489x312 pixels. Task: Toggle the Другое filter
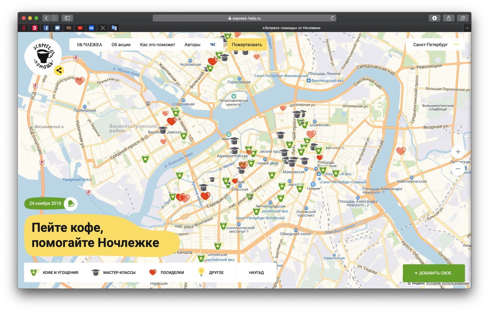pos(210,273)
